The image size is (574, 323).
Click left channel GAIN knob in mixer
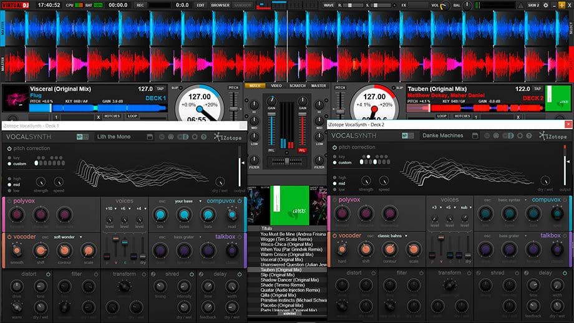coord(271,101)
